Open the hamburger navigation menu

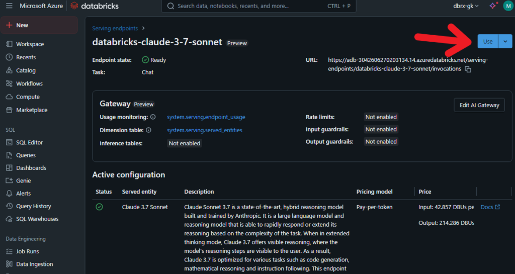click(9, 6)
